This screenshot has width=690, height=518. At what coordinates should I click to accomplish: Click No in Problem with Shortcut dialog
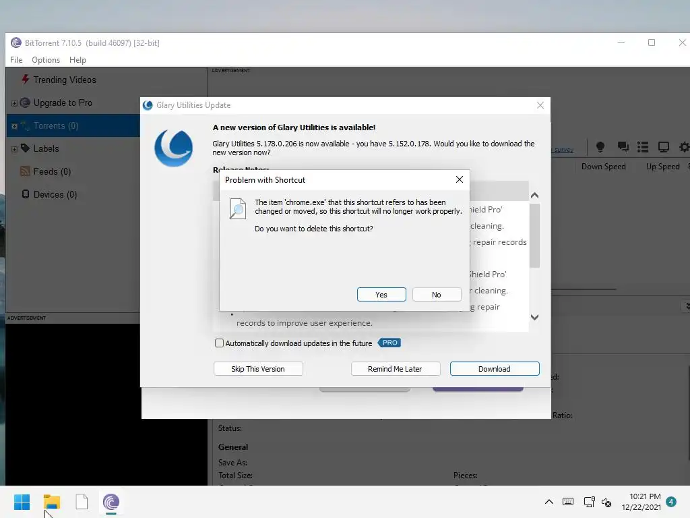click(437, 295)
